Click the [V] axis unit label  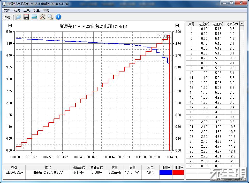point(10,26)
